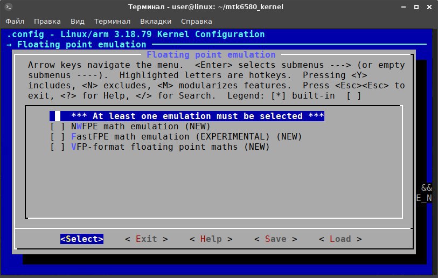Open the Файл menu
This screenshot has height=278, width=438.
15,22
